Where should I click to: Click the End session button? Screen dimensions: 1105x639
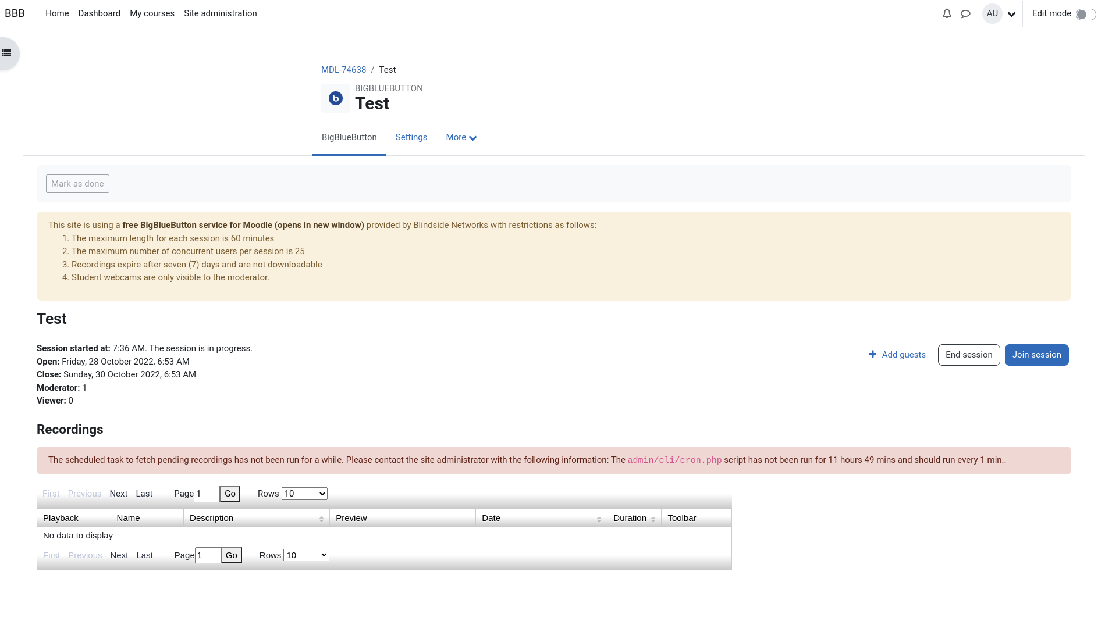pos(969,355)
